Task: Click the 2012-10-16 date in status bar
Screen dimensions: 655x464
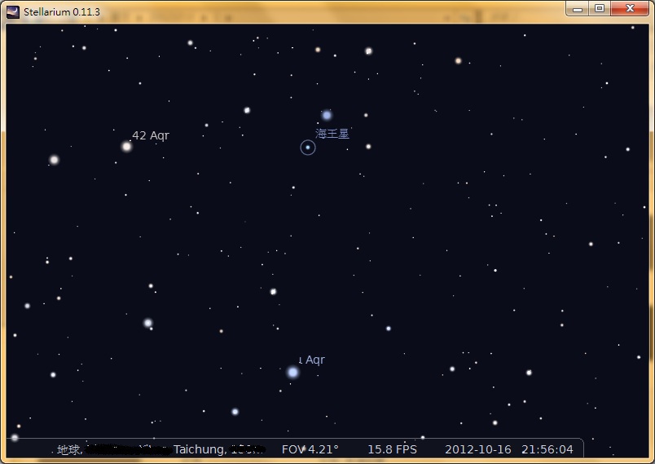Action: [478, 449]
